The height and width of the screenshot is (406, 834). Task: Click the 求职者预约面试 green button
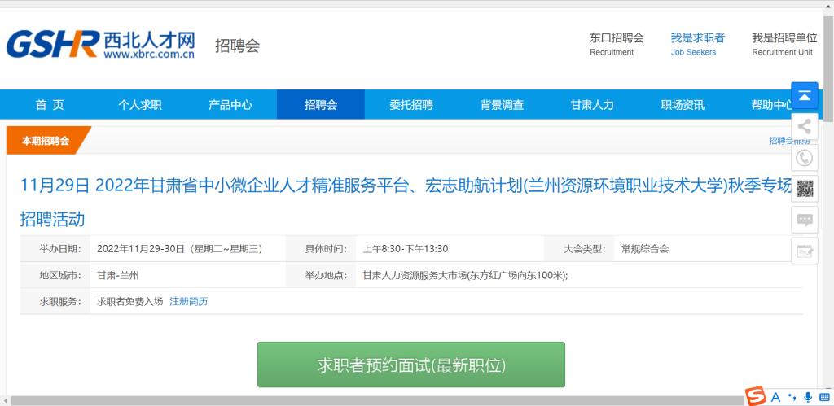[x=411, y=365]
